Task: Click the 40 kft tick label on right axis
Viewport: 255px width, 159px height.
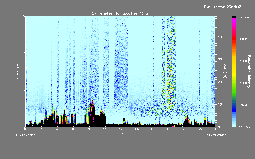Action: 220,37
